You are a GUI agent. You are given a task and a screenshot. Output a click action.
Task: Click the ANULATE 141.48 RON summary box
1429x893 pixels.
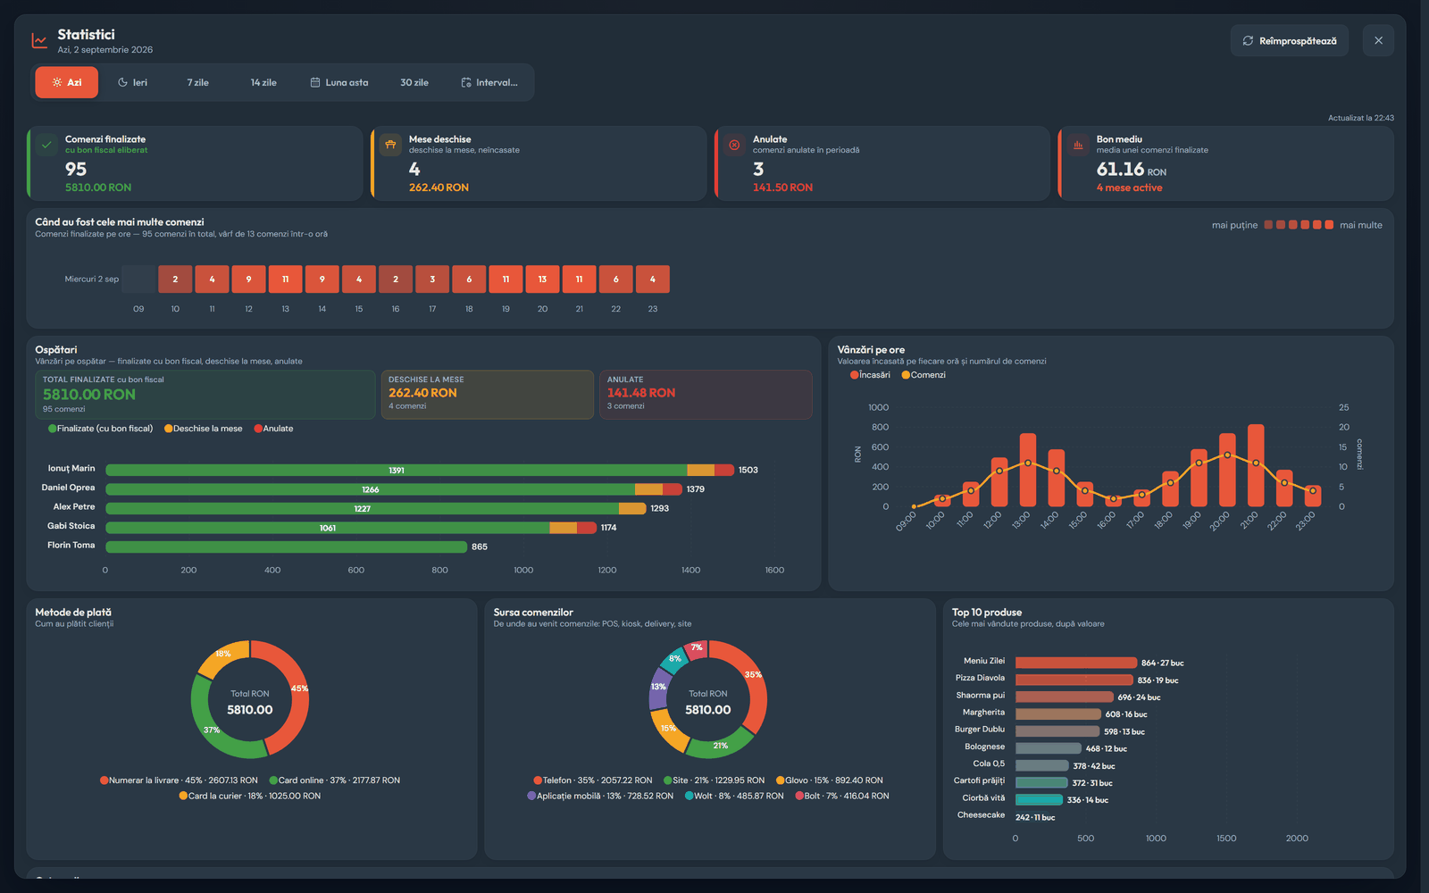point(706,395)
